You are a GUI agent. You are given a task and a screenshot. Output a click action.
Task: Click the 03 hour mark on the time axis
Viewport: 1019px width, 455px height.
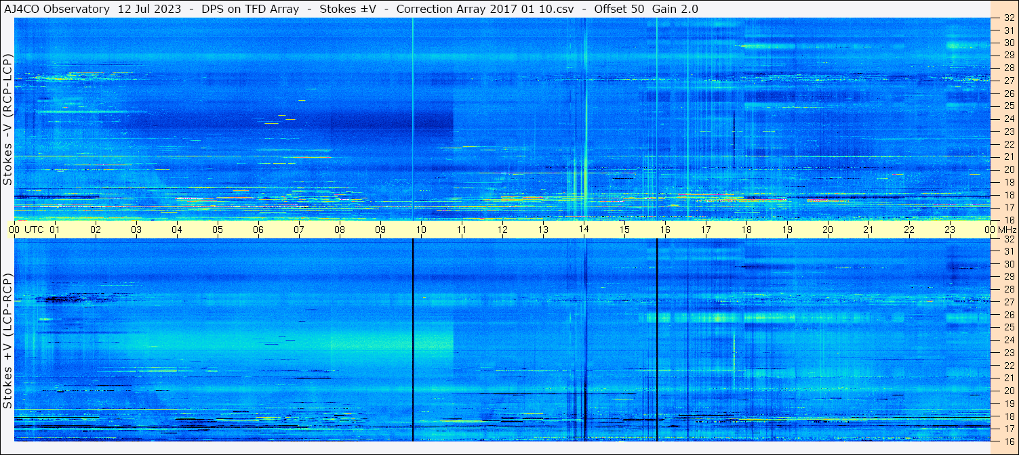pos(136,230)
